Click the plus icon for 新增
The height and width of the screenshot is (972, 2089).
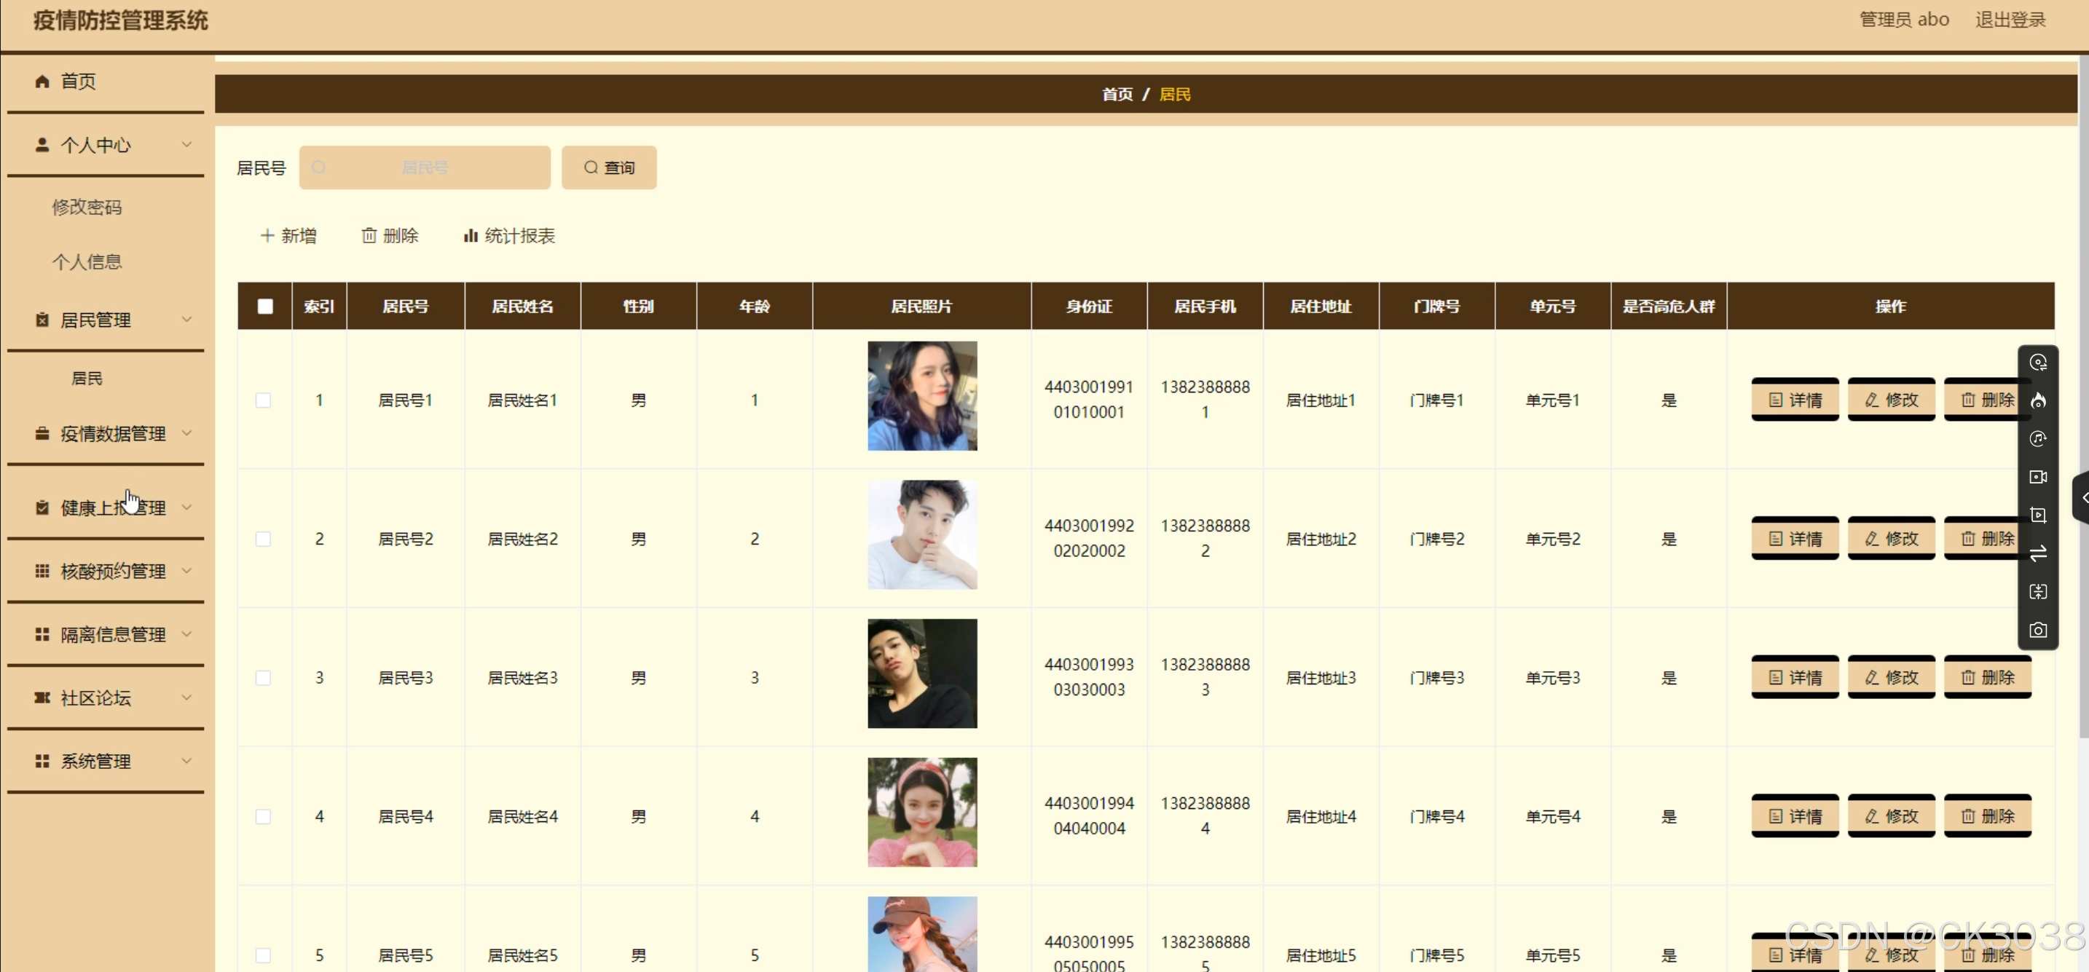(267, 236)
